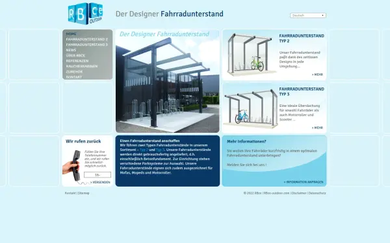
Task: Open the HOME menu item
Action: tap(71, 34)
